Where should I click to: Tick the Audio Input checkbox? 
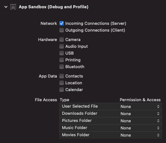click(62, 46)
